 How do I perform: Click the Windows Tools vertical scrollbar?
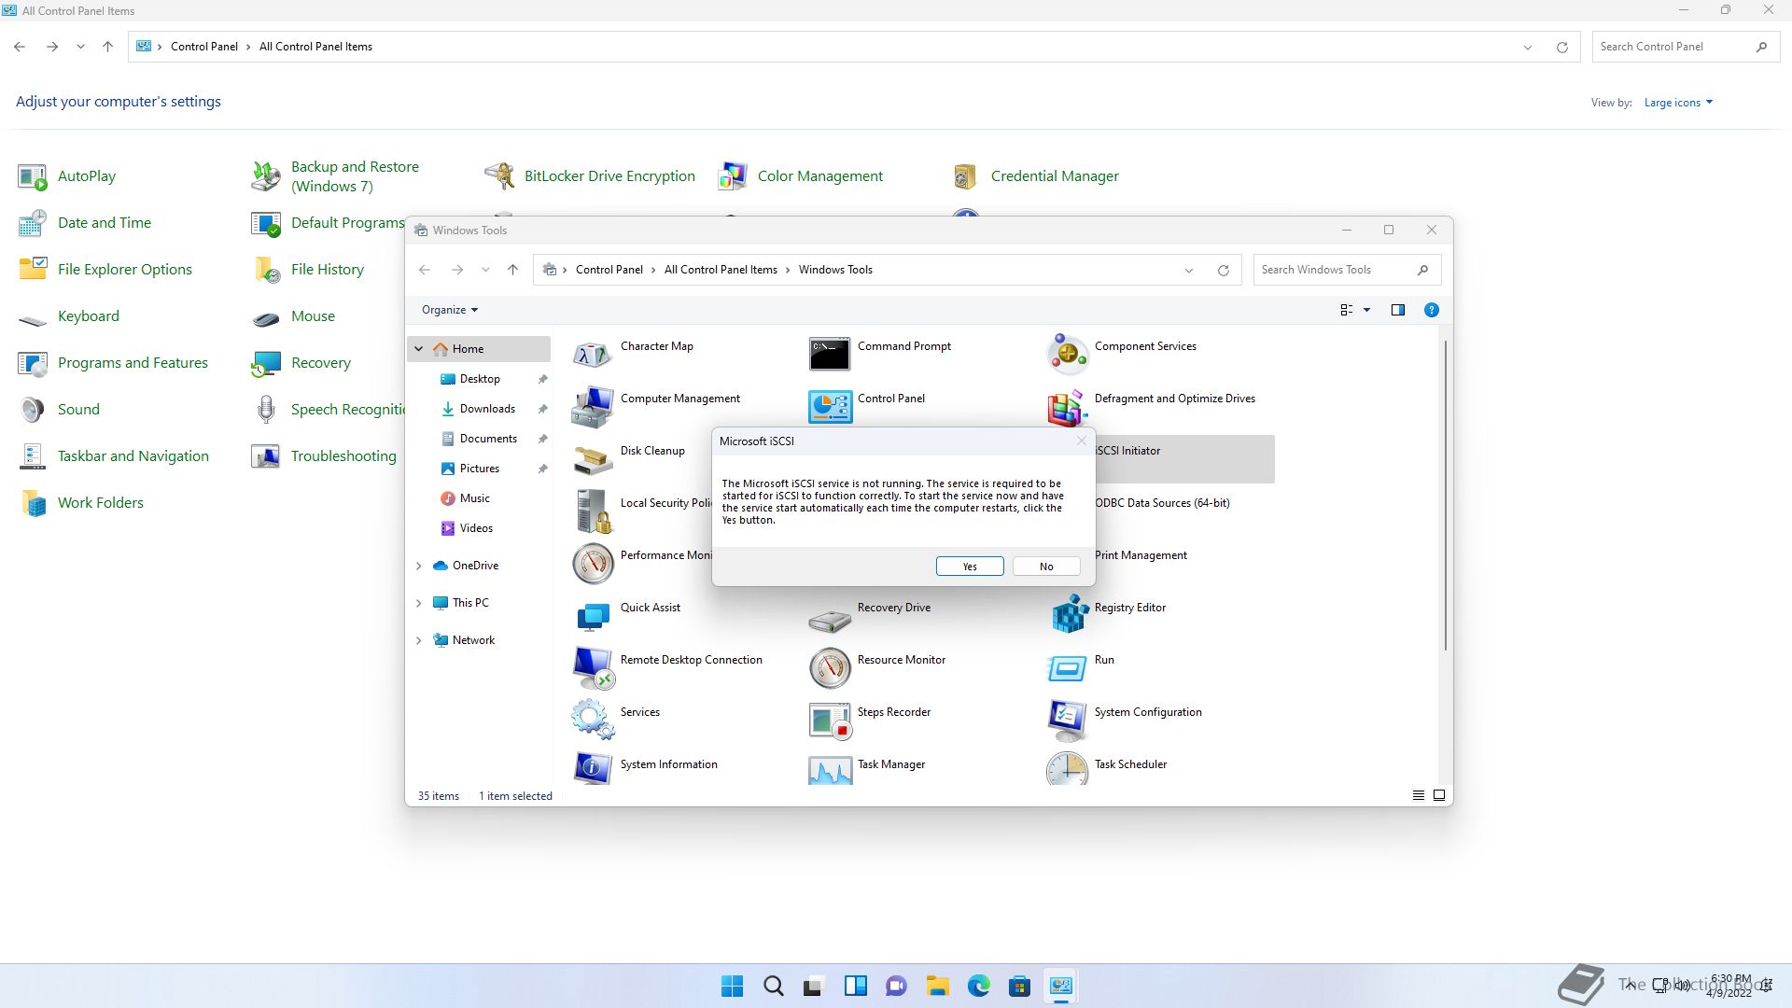[1446, 495]
